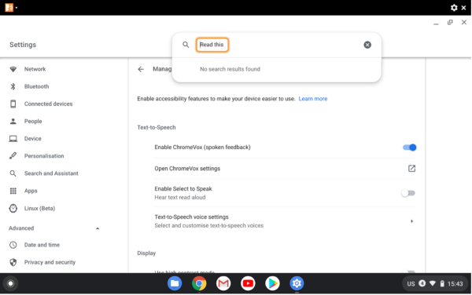
Task: Collapse the Advanced section
Action: (x=98, y=228)
